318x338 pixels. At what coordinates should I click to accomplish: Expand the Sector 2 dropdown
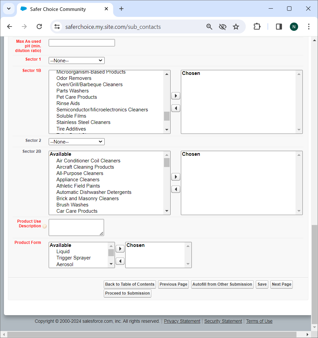pyautogui.click(x=77, y=142)
